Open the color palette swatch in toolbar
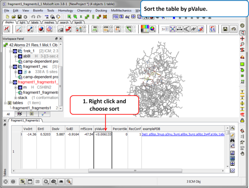The height and width of the screenshot is (188, 249). tap(145, 29)
